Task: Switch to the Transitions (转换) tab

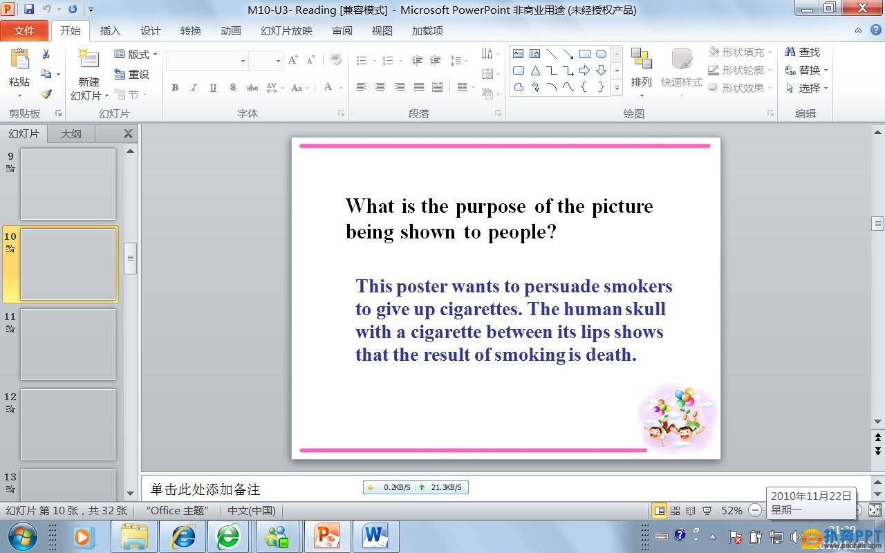Action: click(190, 30)
